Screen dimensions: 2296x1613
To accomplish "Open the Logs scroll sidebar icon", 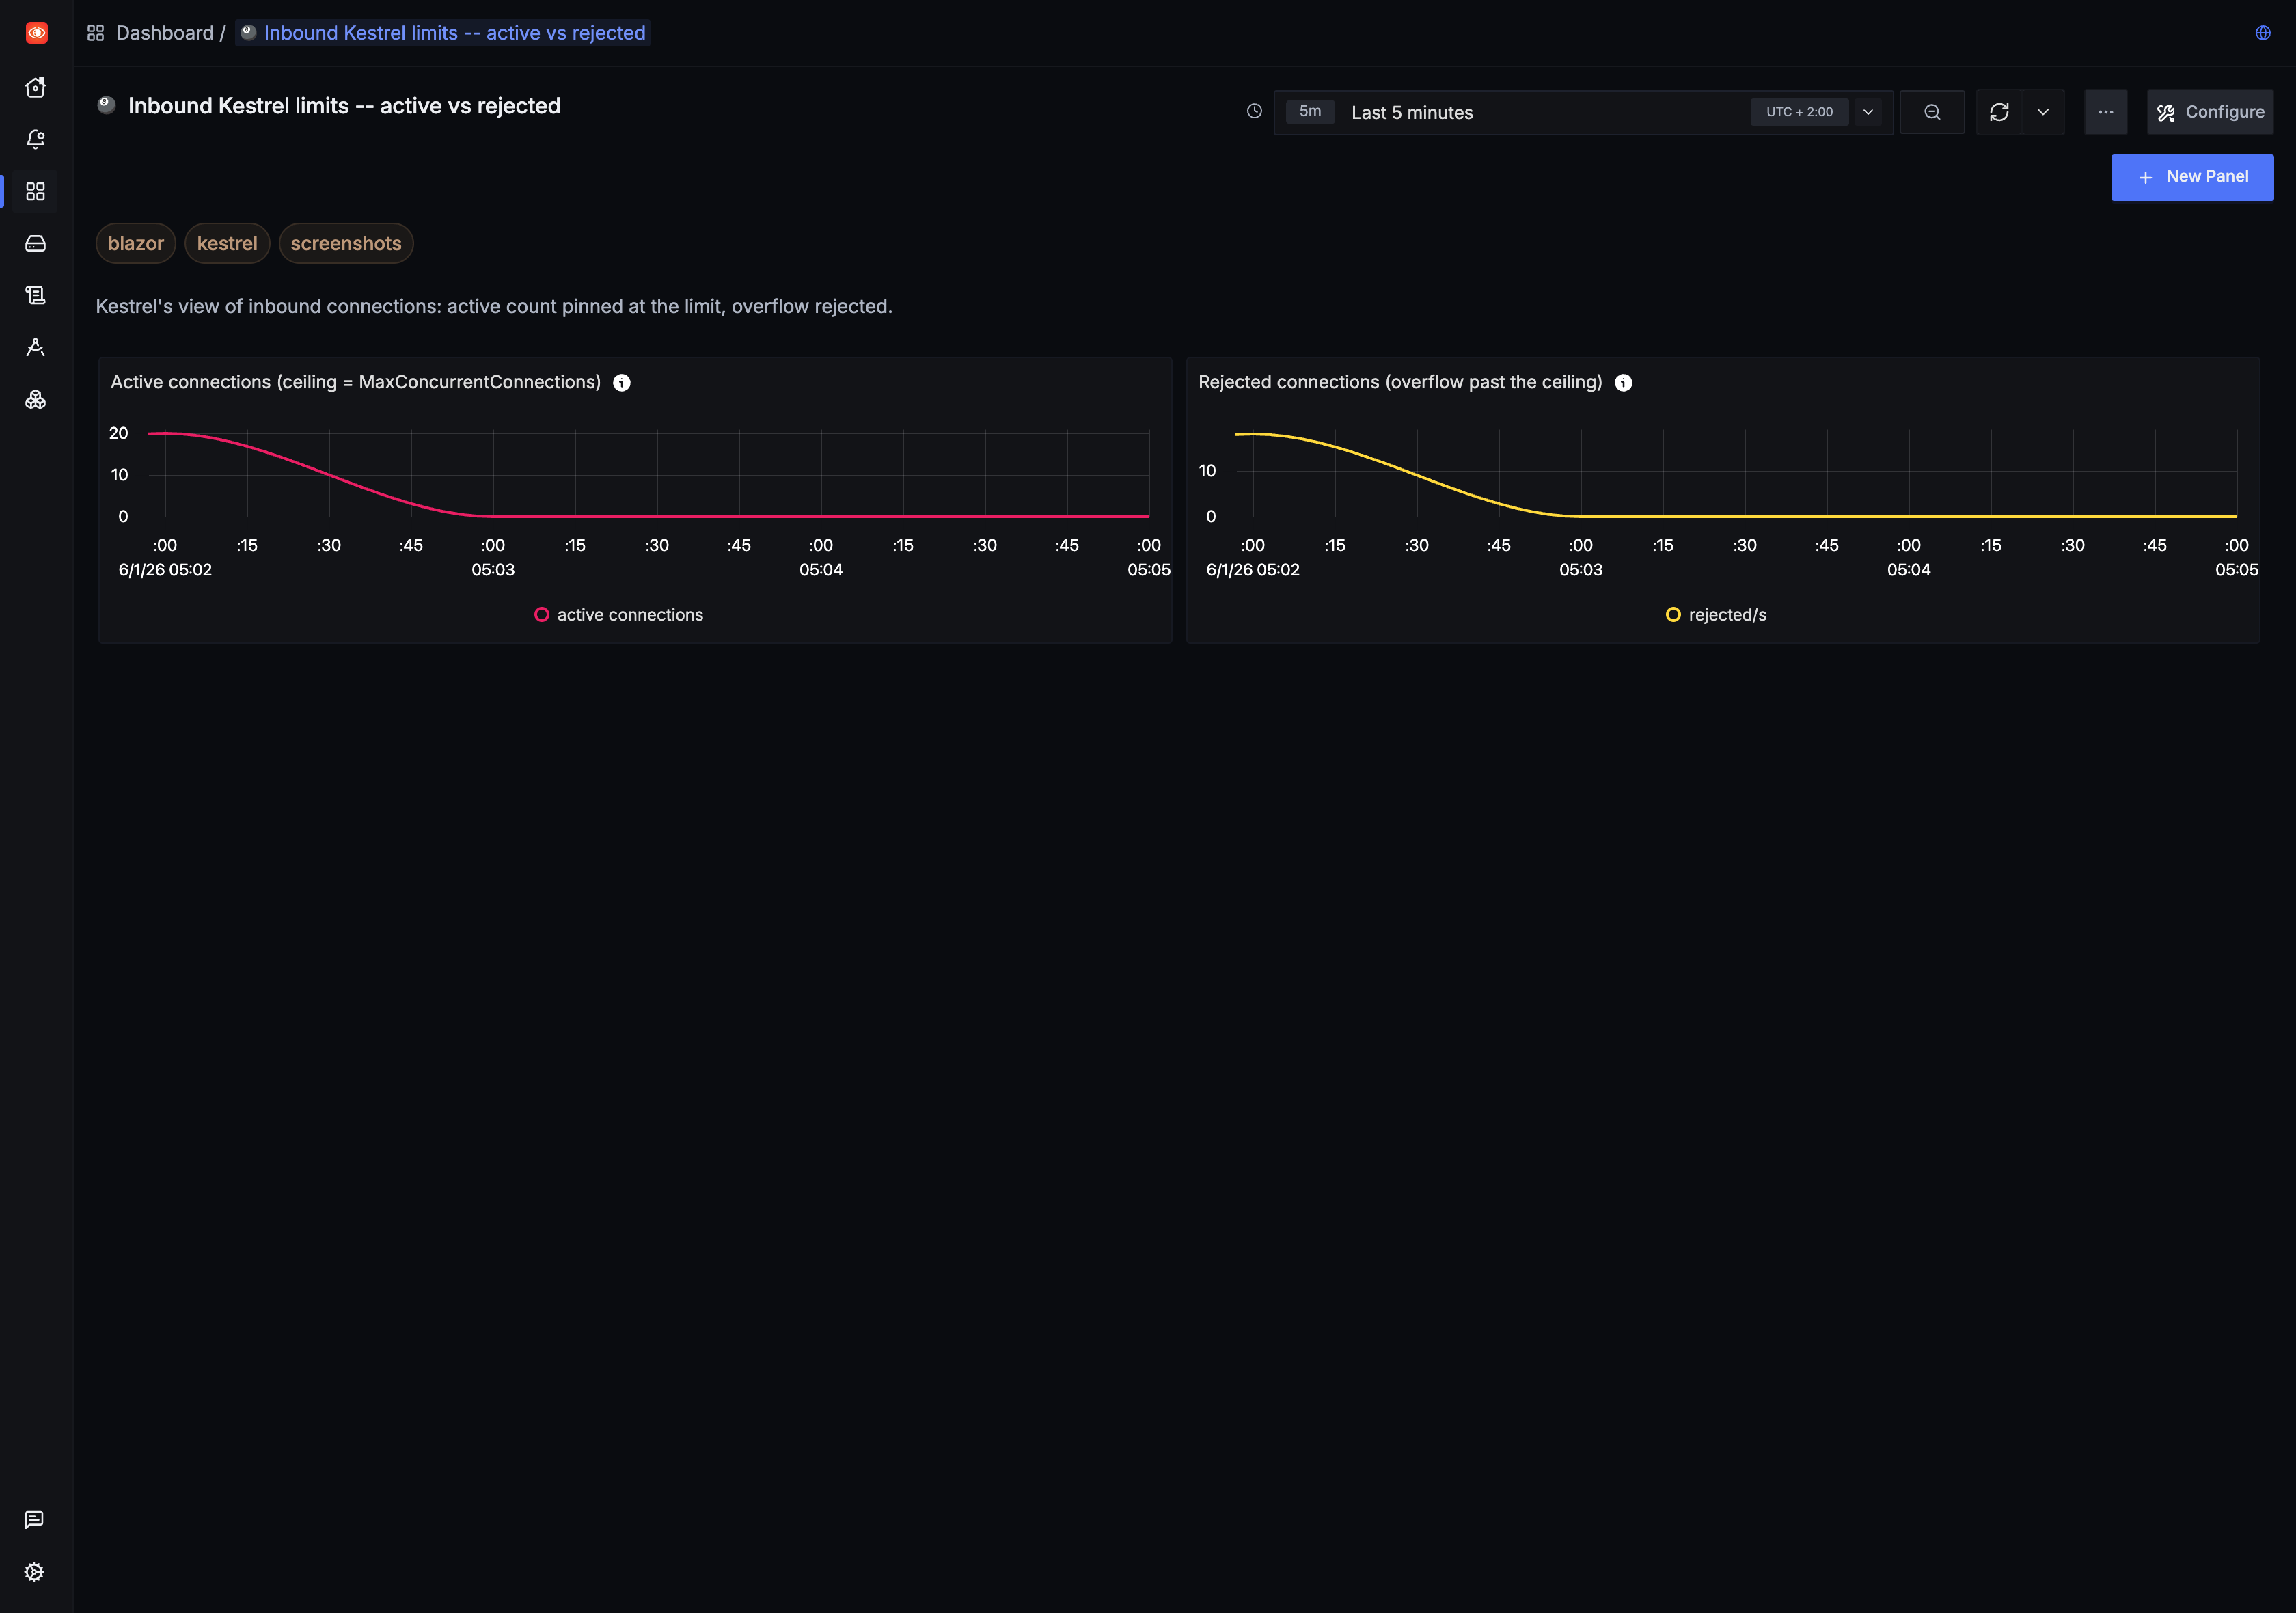I will (x=36, y=295).
